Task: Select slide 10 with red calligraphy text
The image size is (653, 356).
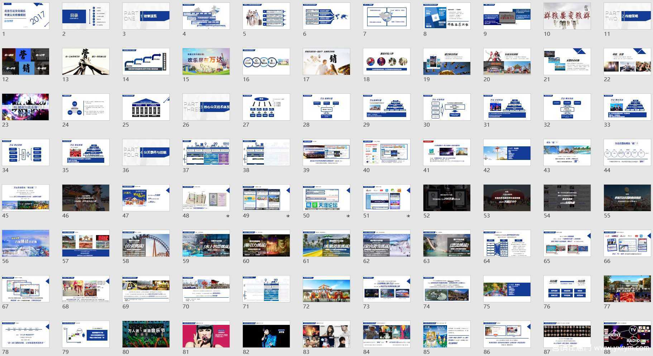Action: (567, 16)
